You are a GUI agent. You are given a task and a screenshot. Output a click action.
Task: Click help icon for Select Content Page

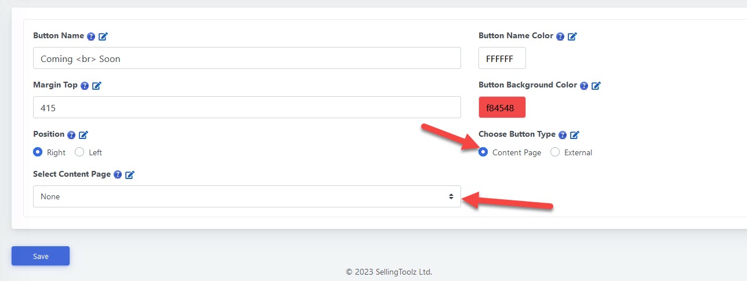118,174
